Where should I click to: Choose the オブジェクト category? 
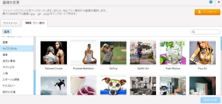[17, 67]
